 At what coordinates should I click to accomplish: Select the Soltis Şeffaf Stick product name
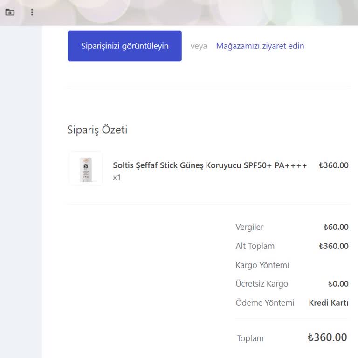pyautogui.click(x=210, y=165)
